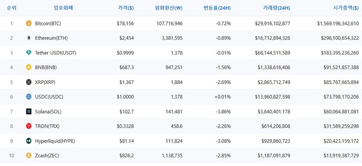Click the USDC coin icon
362x166 pixels.
pyautogui.click(x=29, y=97)
